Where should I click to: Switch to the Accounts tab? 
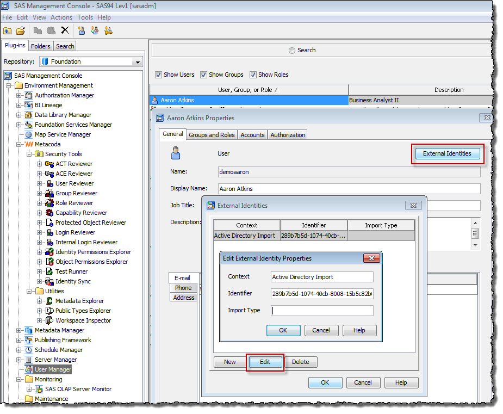coord(252,135)
